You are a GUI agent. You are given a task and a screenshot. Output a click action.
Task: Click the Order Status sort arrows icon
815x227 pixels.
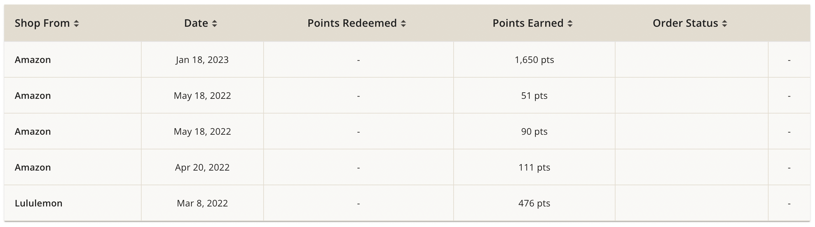point(725,23)
